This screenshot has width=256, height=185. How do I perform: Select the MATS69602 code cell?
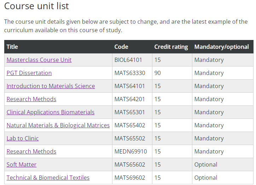click(132, 178)
